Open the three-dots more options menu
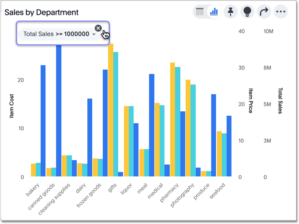This screenshot has width=299, height=224. (x=280, y=12)
